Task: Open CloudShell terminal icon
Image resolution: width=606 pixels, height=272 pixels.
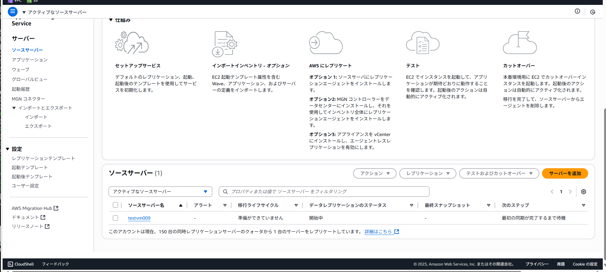Action: [10, 264]
